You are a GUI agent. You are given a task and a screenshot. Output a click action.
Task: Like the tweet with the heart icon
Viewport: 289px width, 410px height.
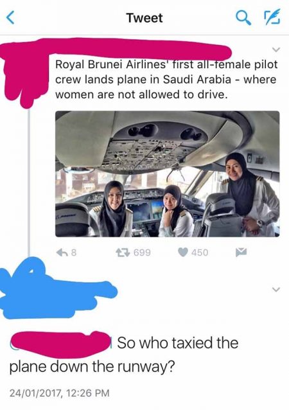(183, 252)
